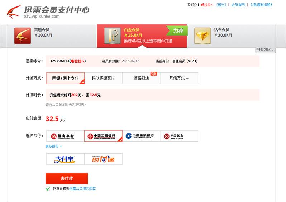286x202 pixels.
Task: Choose 网银/网上支付 payment method
Action: tap(65, 78)
